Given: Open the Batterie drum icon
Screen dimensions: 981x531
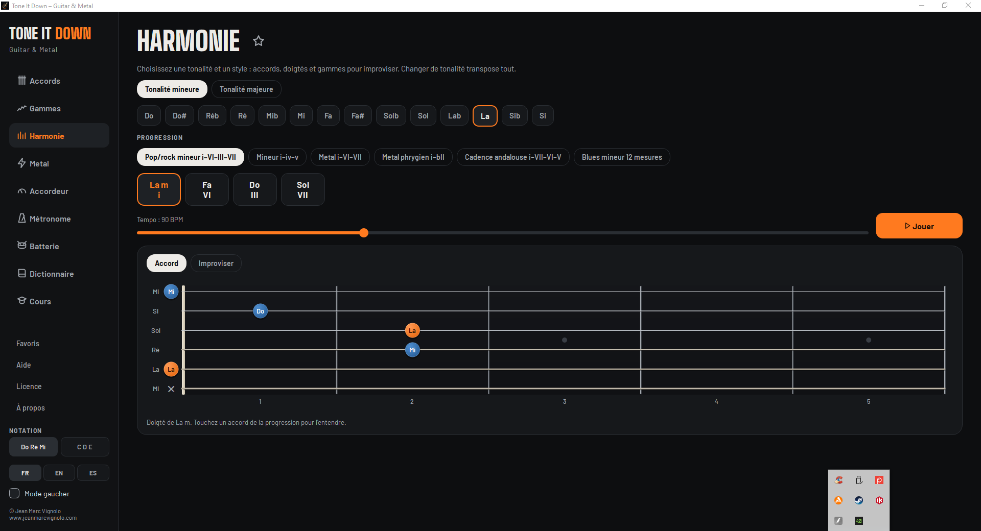Looking at the screenshot, I should pos(21,246).
